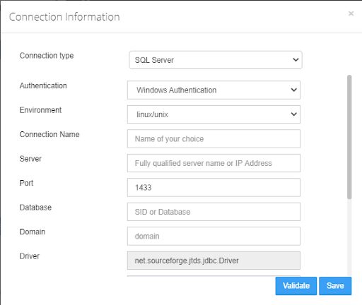
Task: Click the 'Database' field label
Action: [35, 208]
